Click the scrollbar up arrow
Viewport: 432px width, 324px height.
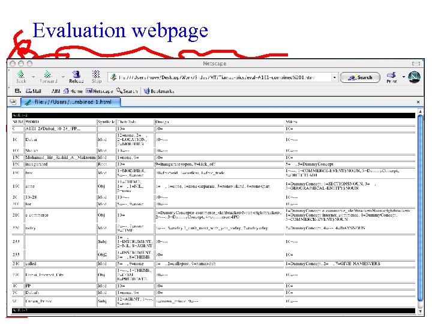420,112
